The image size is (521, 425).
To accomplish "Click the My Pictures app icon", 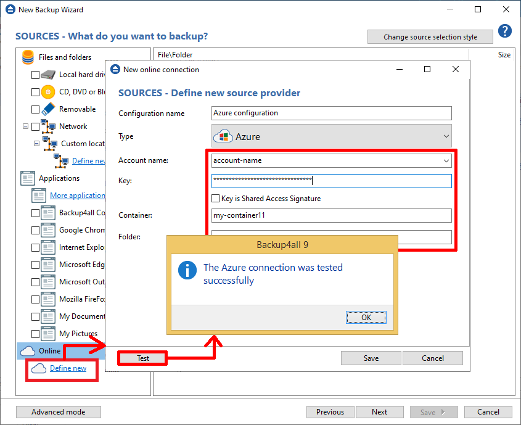I will 48,334.
